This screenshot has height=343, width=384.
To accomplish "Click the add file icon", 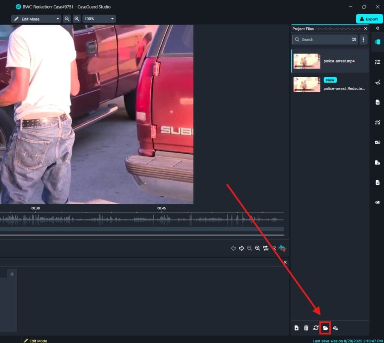I will coord(297,328).
